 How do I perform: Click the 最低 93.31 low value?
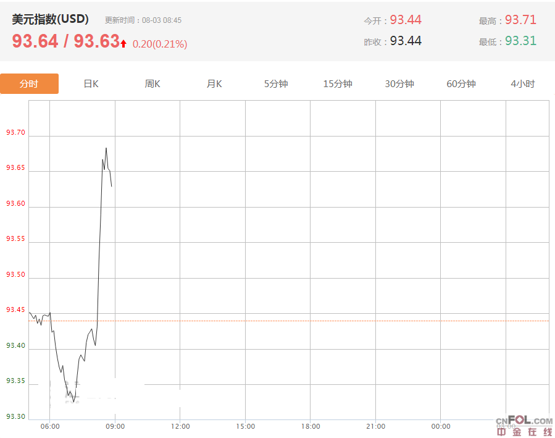tap(520, 41)
